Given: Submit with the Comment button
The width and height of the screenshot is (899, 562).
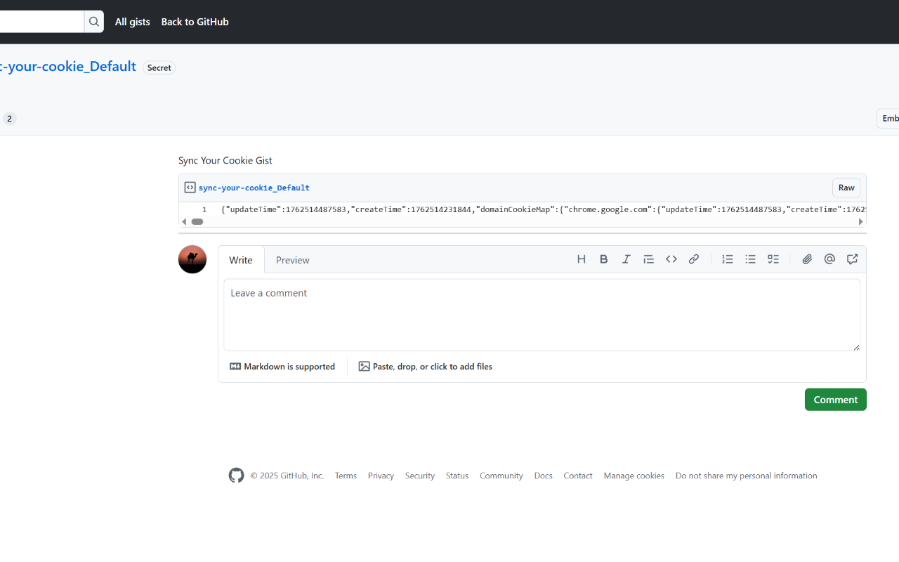Looking at the screenshot, I should click(836, 400).
